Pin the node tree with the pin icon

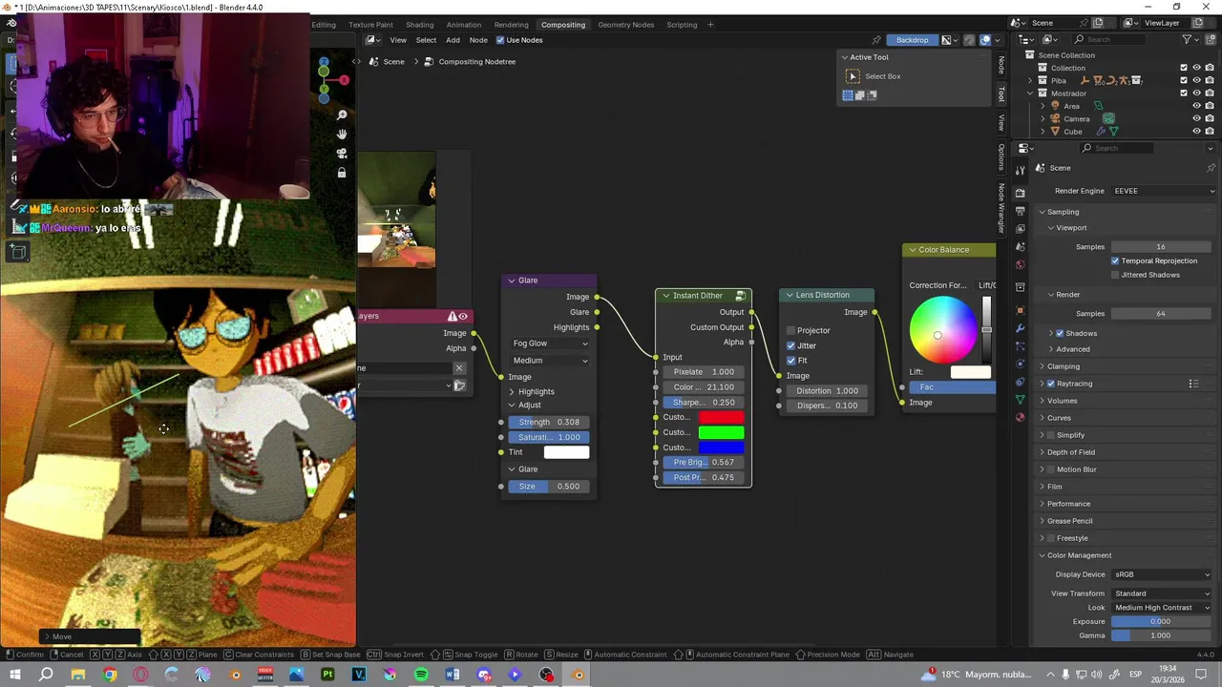coord(876,40)
